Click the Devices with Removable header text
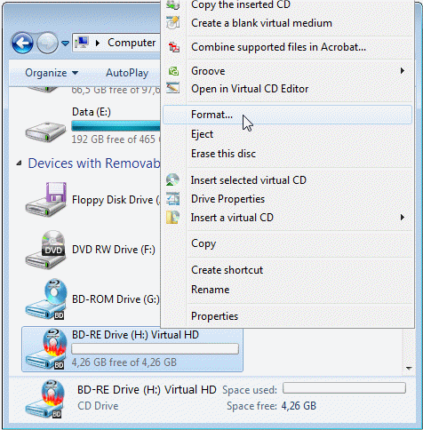423x430 pixels. 94,163
